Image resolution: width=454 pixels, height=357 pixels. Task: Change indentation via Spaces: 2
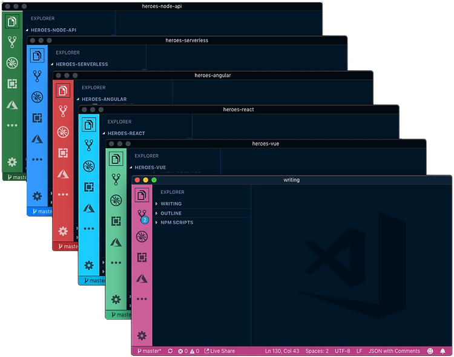point(317,351)
